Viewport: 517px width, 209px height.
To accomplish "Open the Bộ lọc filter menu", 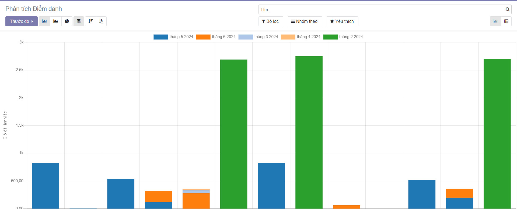I will tap(270, 21).
